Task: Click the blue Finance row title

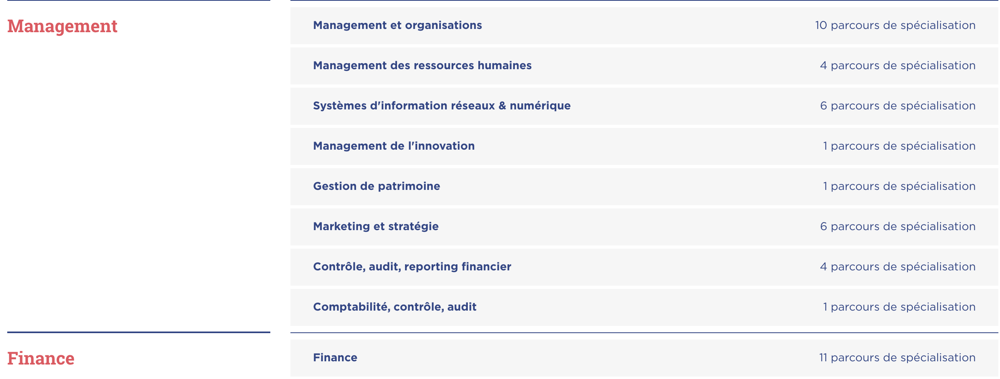Action: click(335, 358)
